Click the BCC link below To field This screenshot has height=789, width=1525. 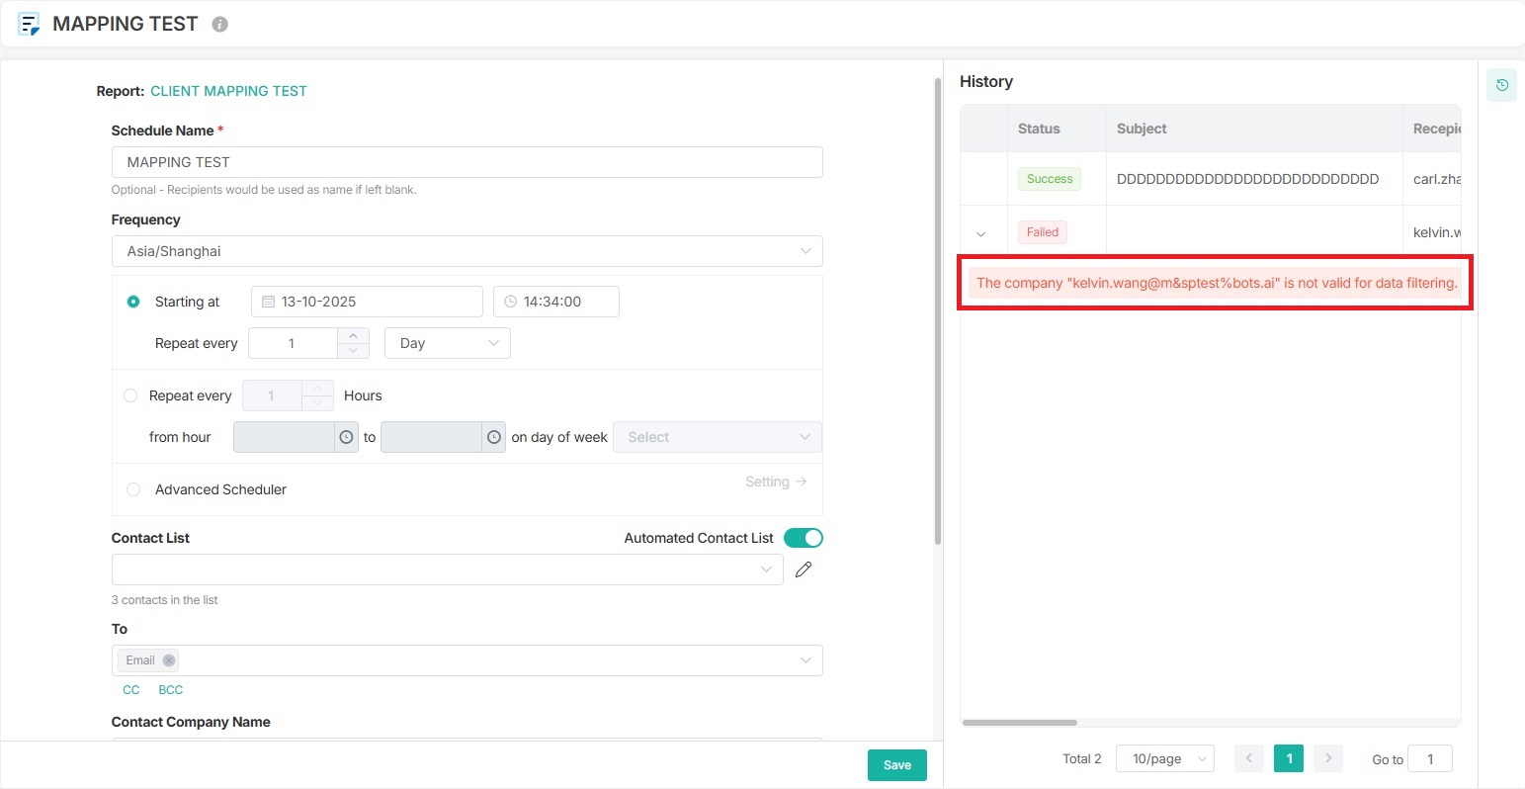[170, 690]
